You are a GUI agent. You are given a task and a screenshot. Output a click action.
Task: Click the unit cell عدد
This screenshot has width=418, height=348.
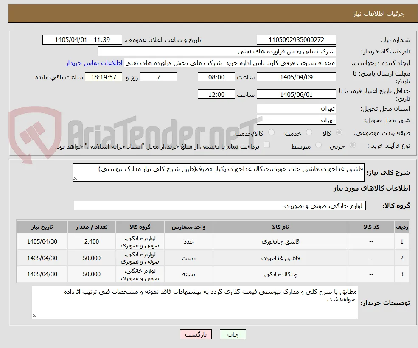click(188, 241)
